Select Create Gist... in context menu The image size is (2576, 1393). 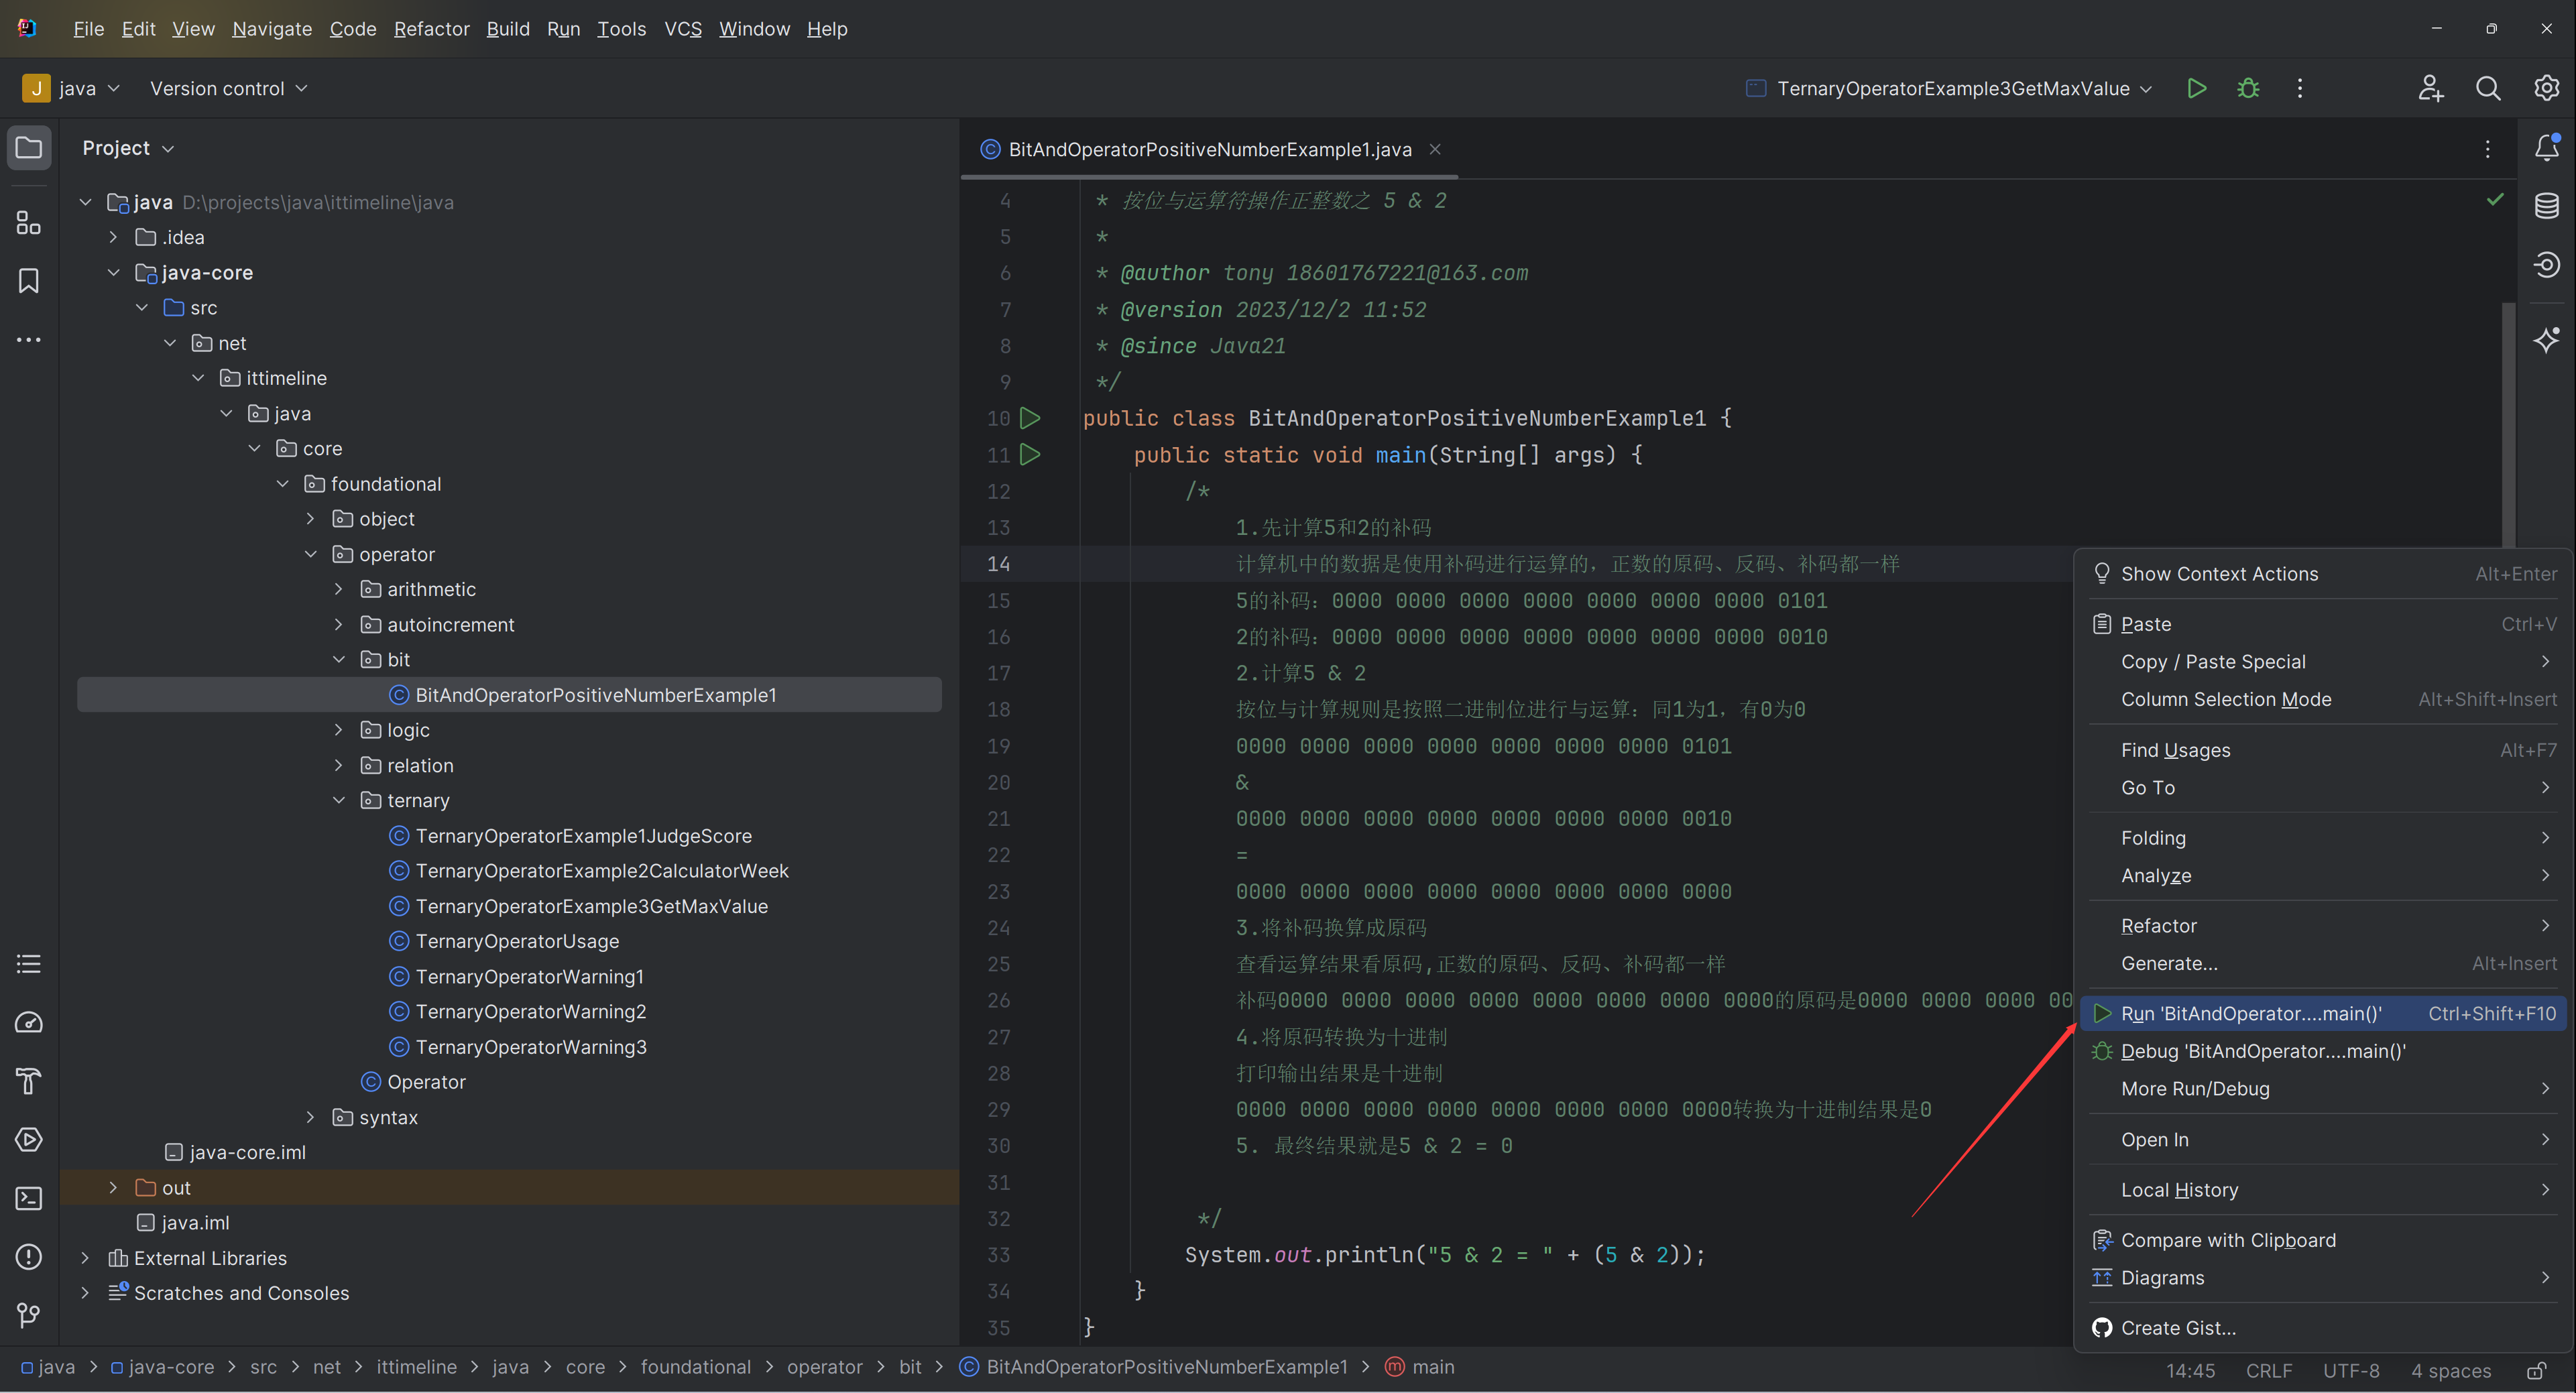click(2324, 1328)
